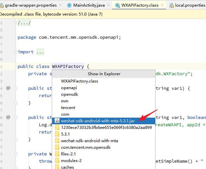Screen dimensions: 206x169
Task: Select WXAPIFactory.class in Show in Explorer list
Action: point(103,81)
